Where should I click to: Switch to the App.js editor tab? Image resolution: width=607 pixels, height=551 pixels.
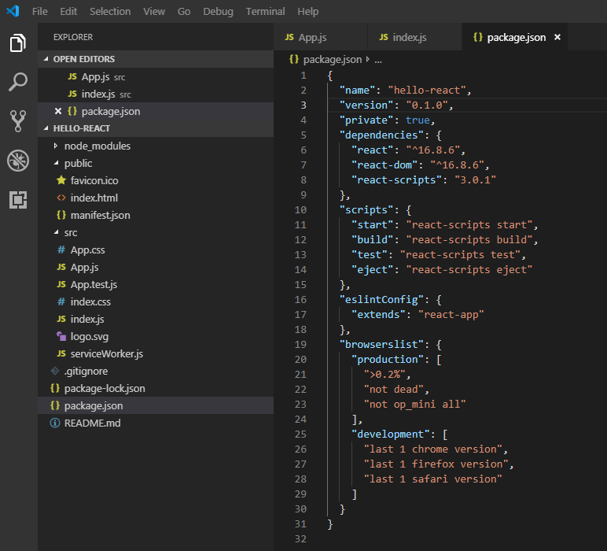[x=321, y=37]
